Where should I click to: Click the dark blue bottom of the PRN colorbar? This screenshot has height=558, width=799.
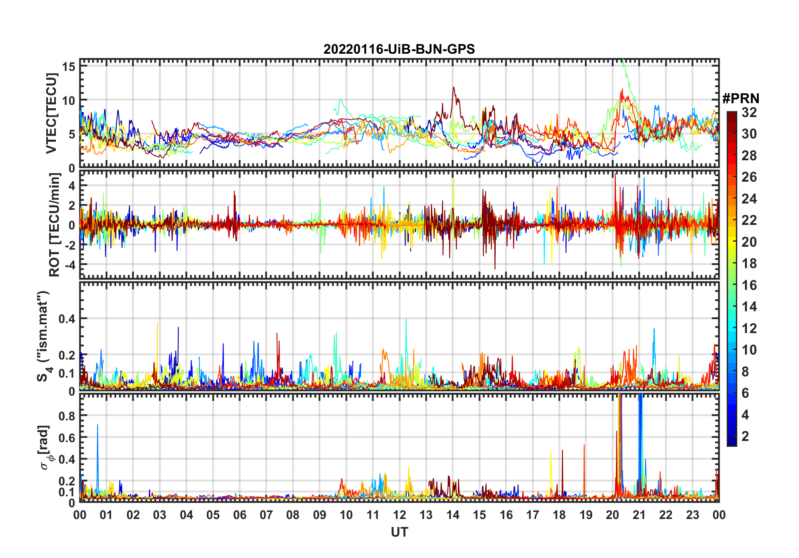pos(732,442)
